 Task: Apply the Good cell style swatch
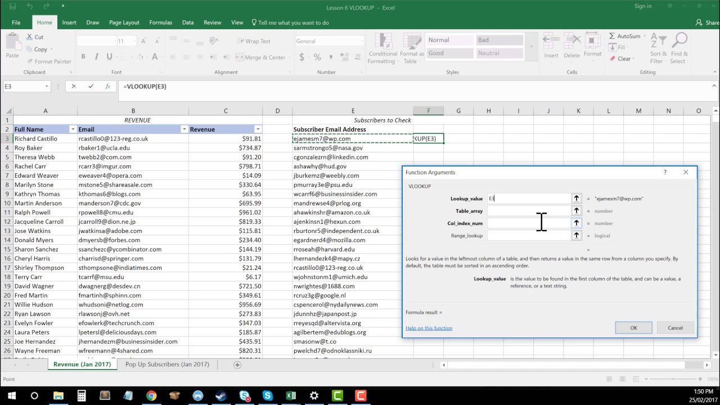pyautogui.click(x=450, y=53)
